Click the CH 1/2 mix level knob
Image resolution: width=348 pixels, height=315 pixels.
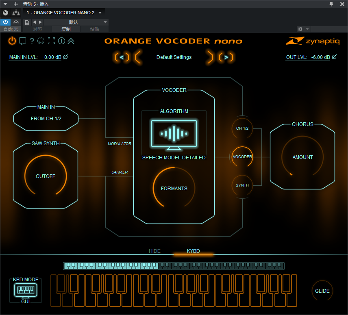pos(242,128)
